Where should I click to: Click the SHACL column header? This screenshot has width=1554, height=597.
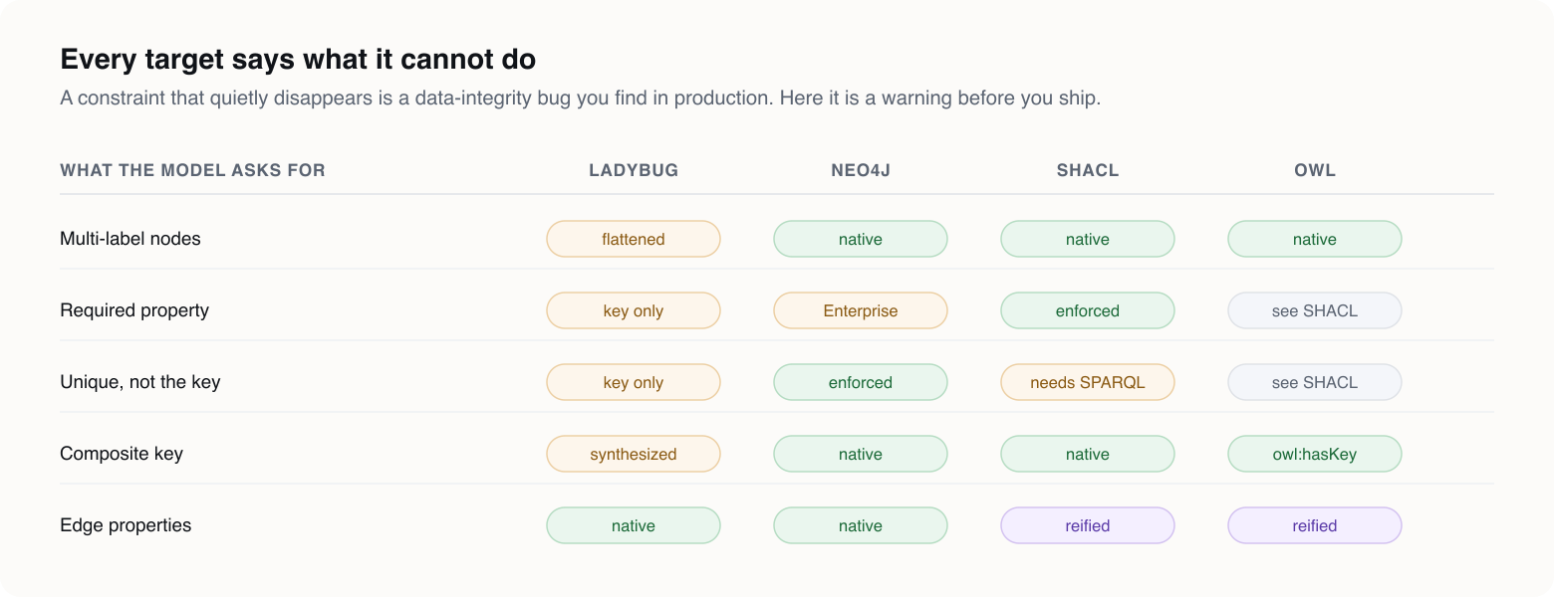click(1088, 170)
